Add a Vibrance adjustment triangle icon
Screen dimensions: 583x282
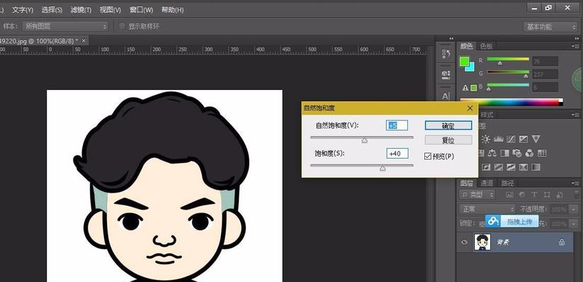click(536, 139)
